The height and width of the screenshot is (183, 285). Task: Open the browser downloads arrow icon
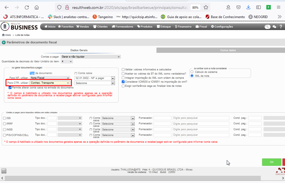[x=248, y=8]
